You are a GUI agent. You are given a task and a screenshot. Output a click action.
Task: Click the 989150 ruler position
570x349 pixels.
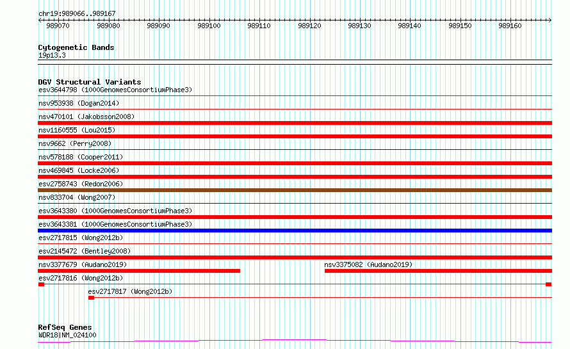460,26
